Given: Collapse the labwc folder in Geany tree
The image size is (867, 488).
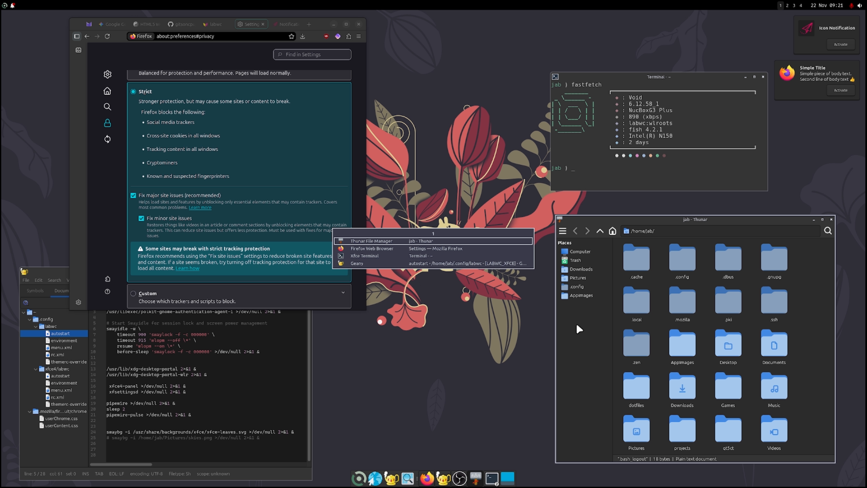Looking at the screenshot, I should [36, 326].
